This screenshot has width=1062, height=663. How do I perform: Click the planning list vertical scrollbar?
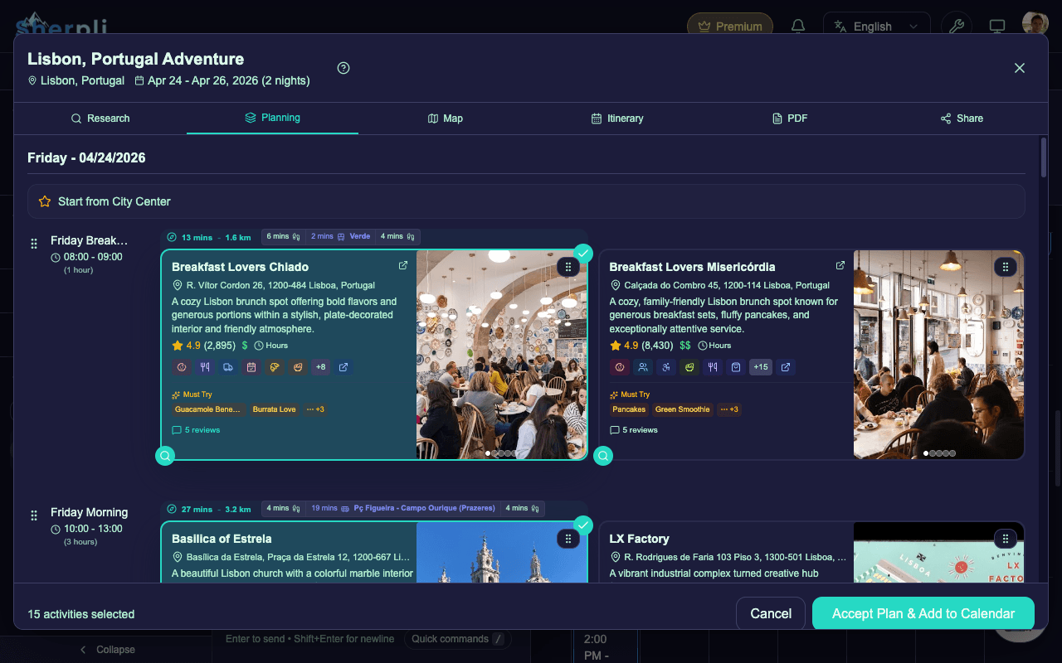point(1043,157)
